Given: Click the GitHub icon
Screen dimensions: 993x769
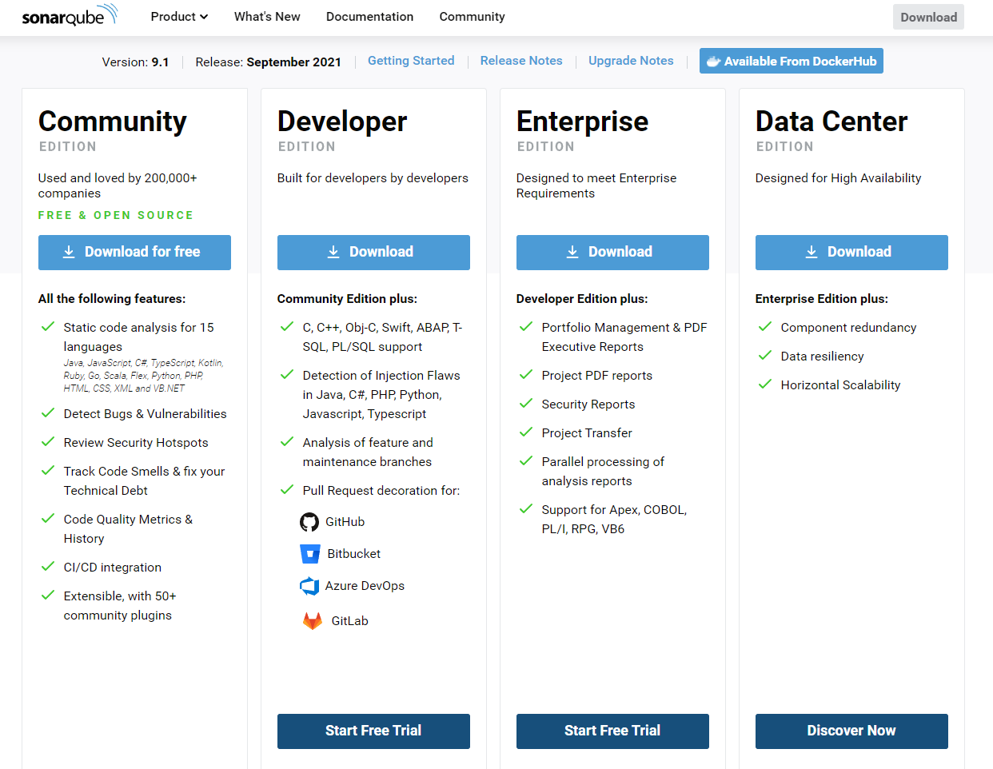Looking at the screenshot, I should click(x=309, y=522).
